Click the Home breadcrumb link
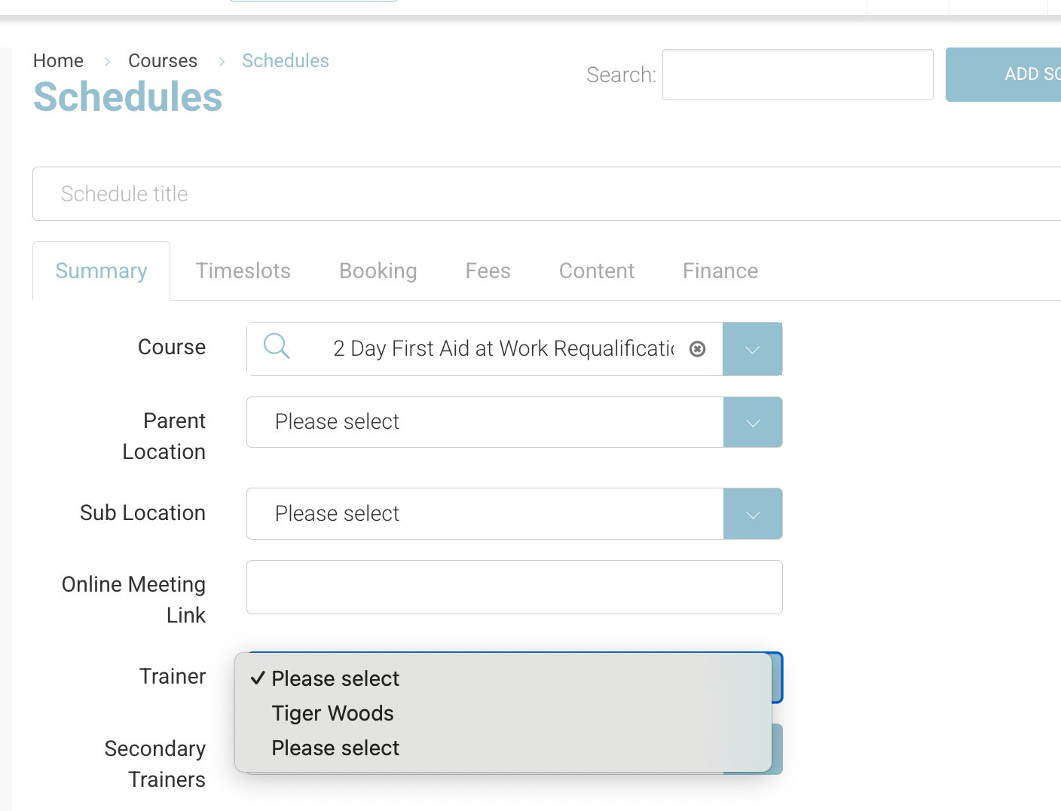The width and height of the screenshot is (1061, 811). click(58, 60)
